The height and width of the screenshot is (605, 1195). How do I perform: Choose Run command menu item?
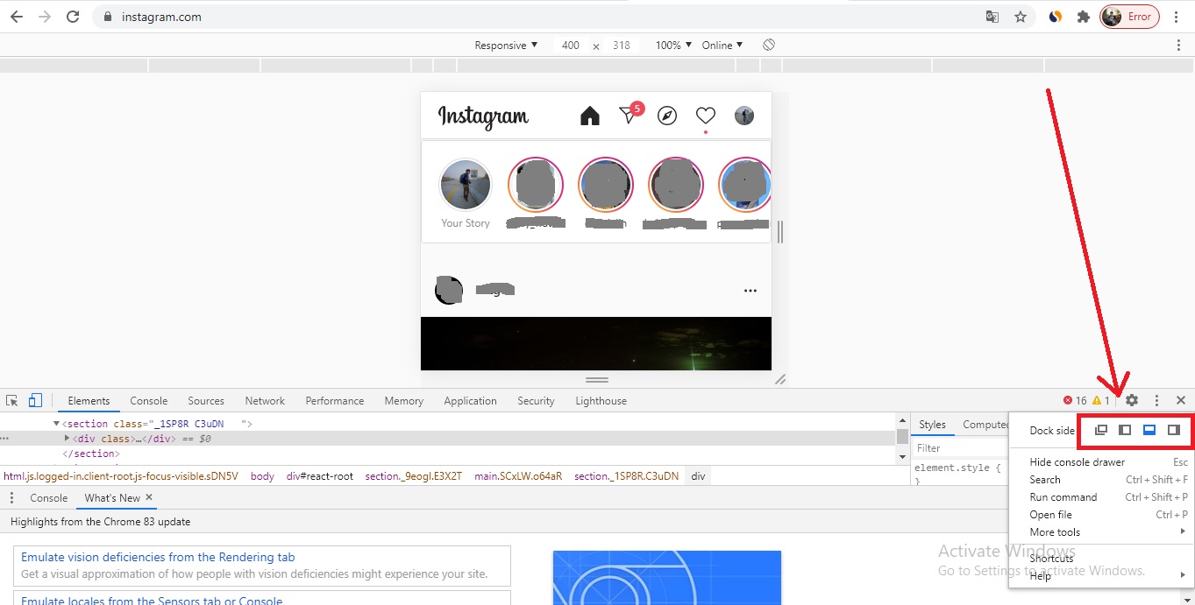click(1100, 496)
